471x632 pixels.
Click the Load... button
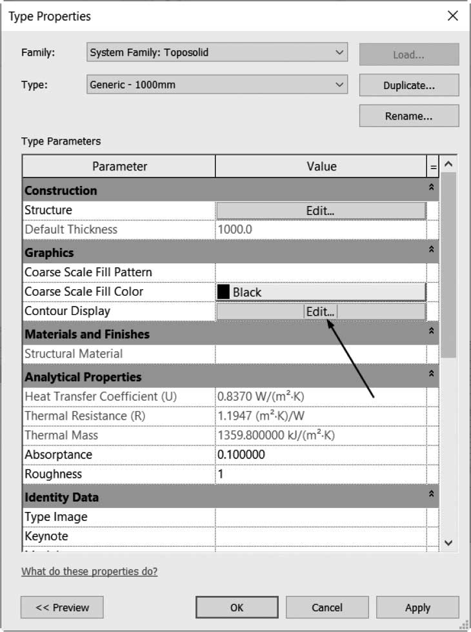(x=409, y=54)
